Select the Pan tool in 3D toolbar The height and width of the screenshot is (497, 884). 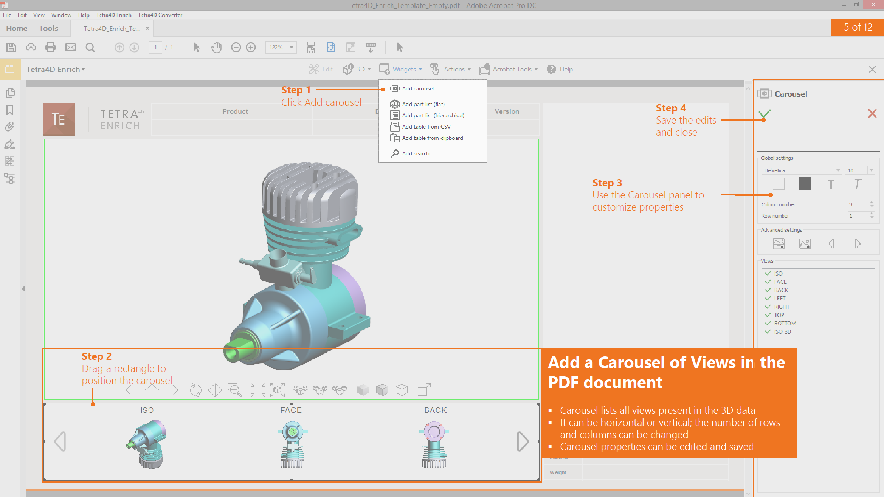pyautogui.click(x=215, y=390)
